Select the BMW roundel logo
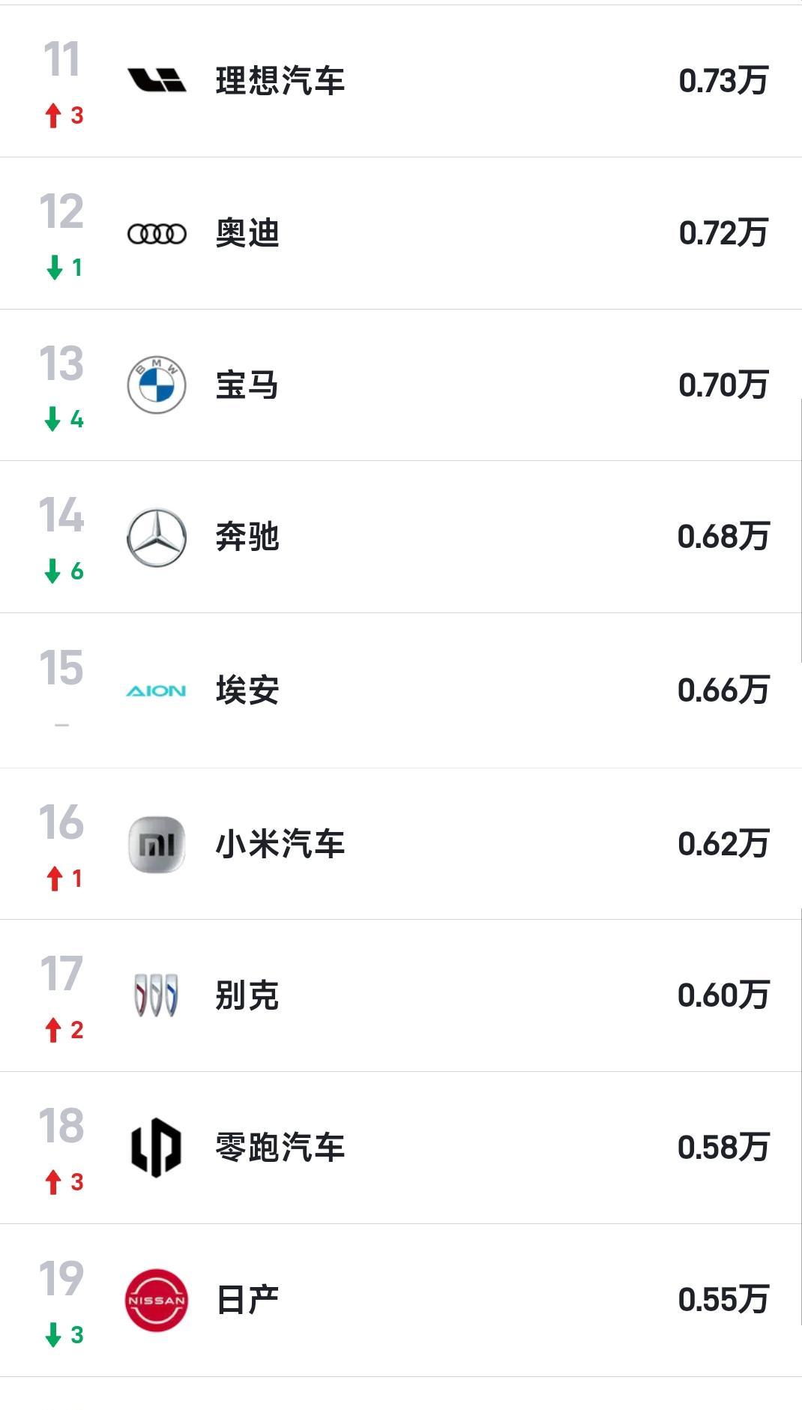The height and width of the screenshot is (1410, 802). click(156, 385)
